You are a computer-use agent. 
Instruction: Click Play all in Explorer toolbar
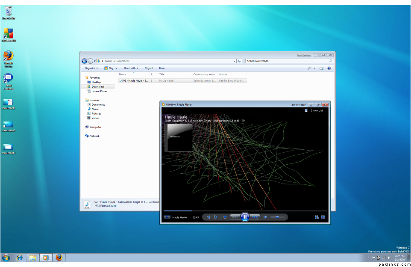tap(149, 68)
